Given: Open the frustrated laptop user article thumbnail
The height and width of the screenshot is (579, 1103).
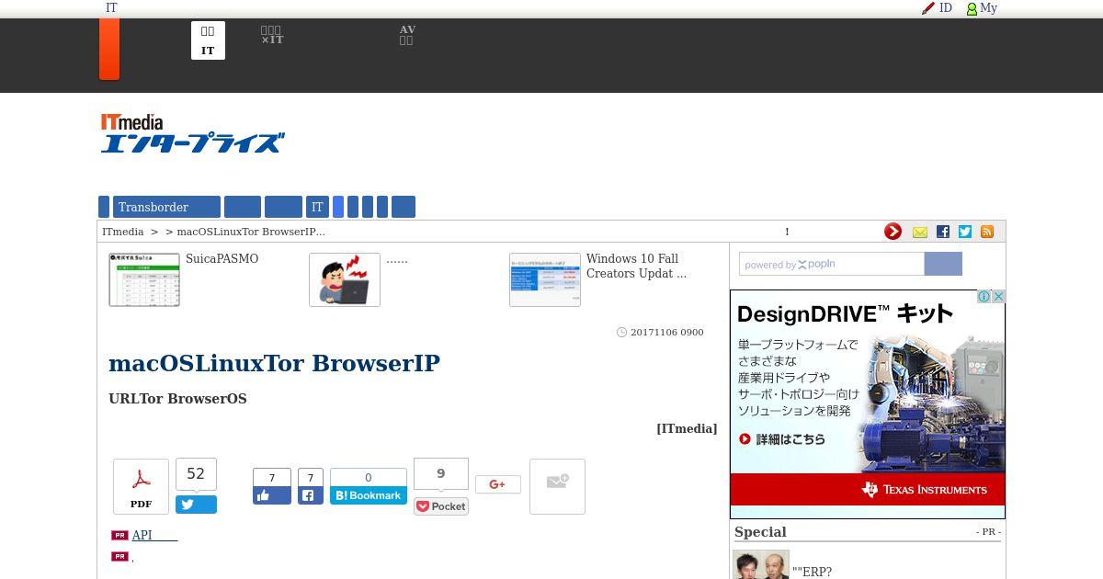Looking at the screenshot, I should click(x=345, y=279).
